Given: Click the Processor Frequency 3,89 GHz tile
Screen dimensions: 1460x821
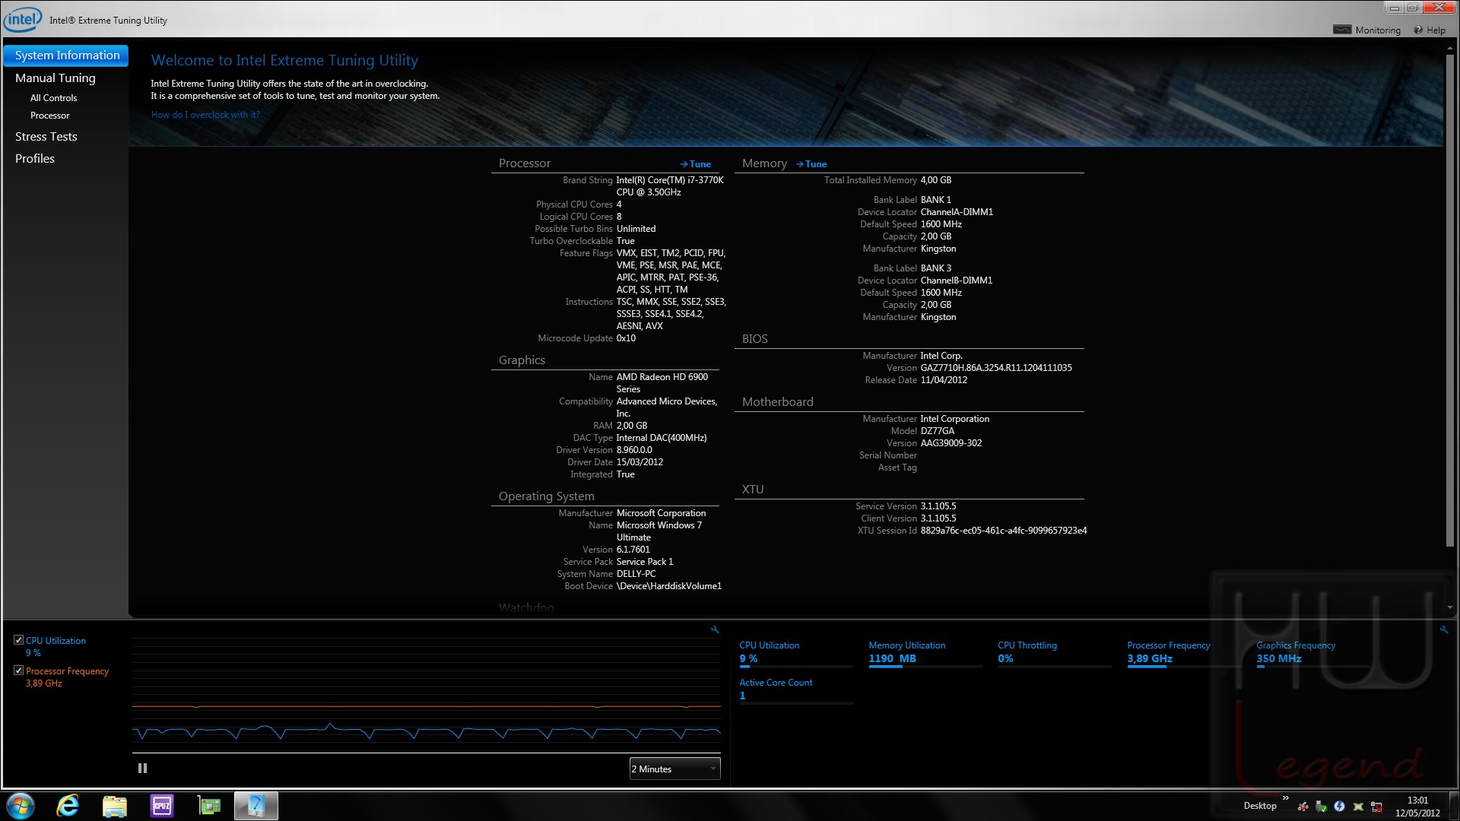Looking at the screenshot, I should click(x=1183, y=654).
